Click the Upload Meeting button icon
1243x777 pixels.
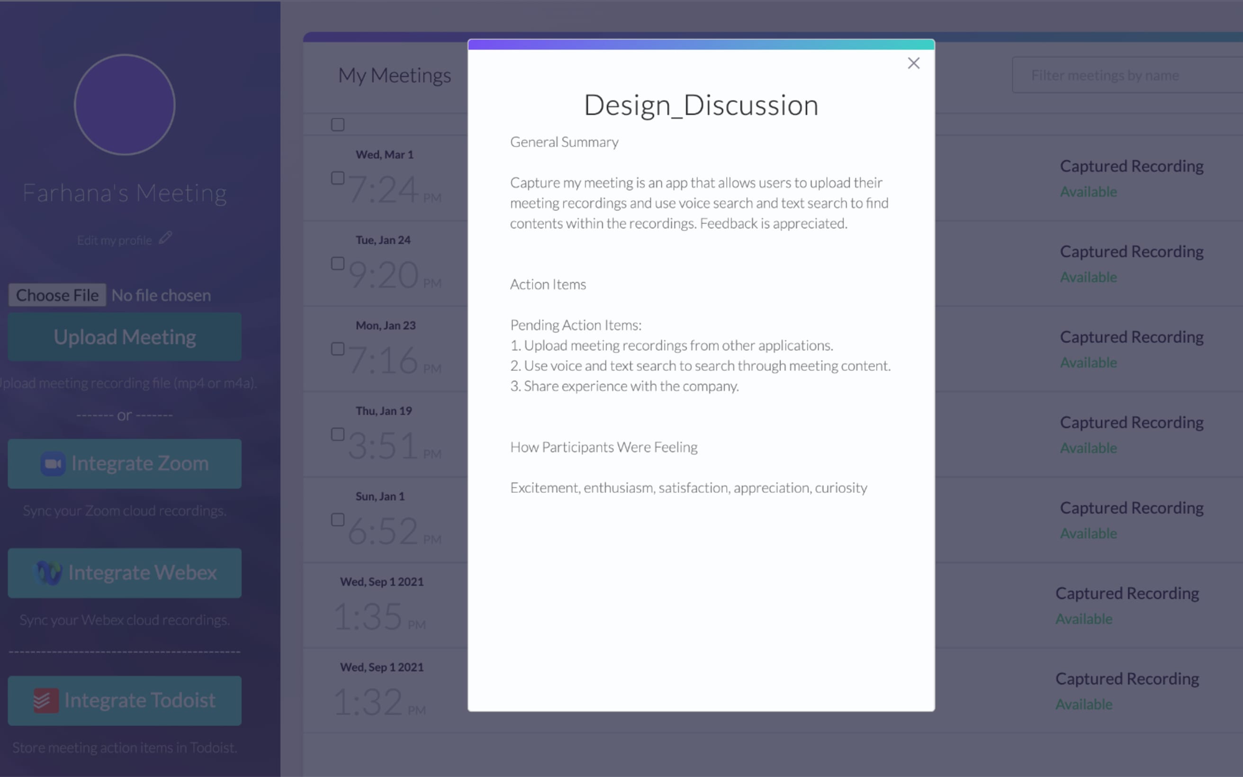125,336
